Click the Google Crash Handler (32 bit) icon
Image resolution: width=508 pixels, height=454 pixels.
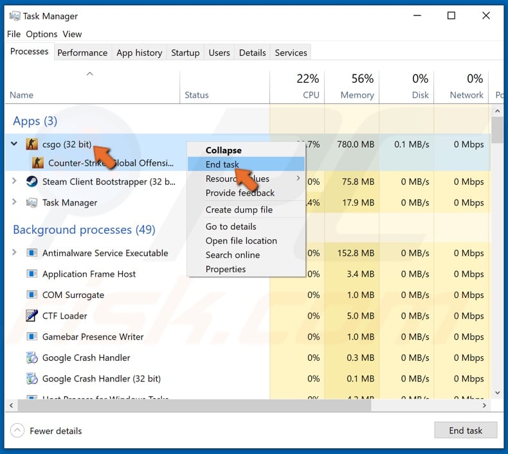[32, 378]
